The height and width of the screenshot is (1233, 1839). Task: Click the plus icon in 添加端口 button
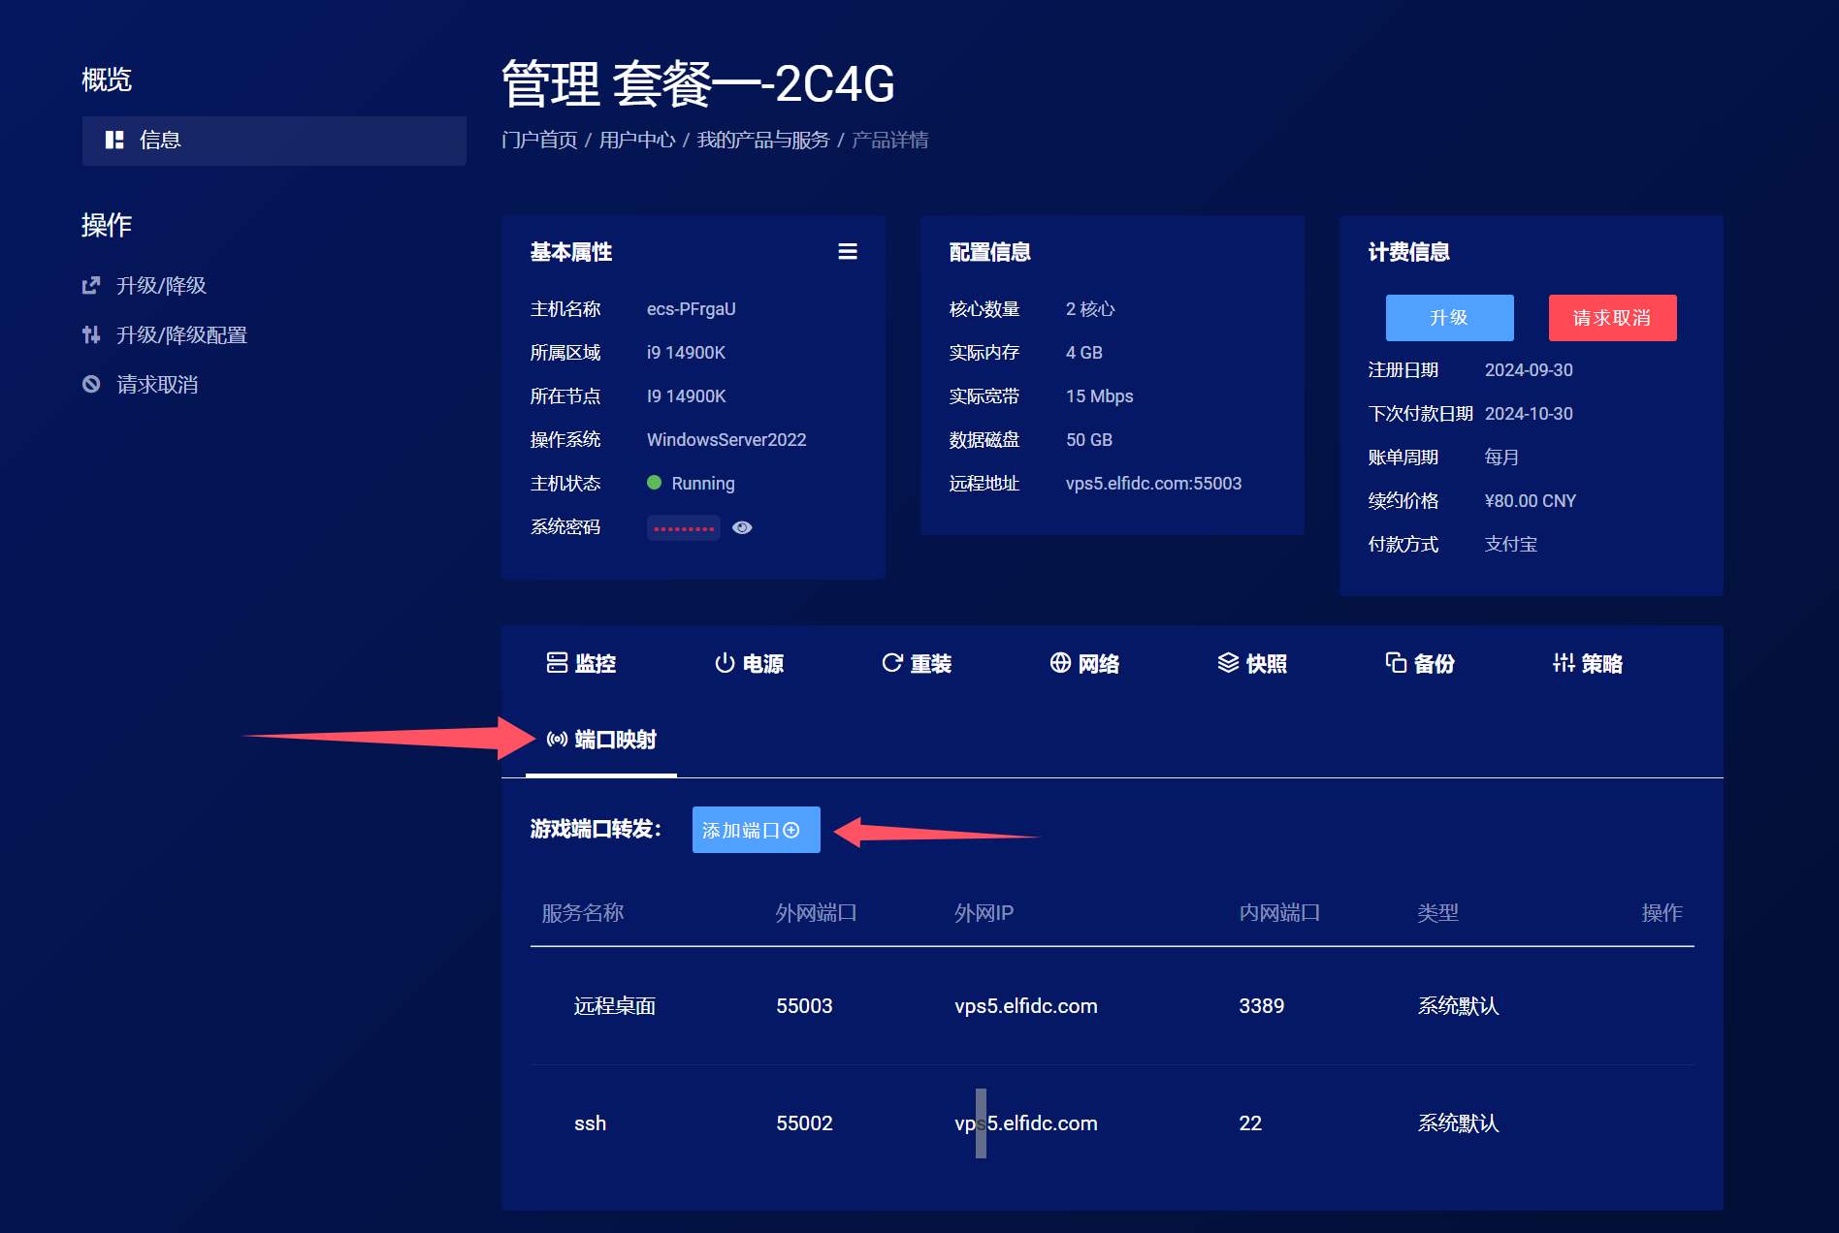pyautogui.click(x=791, y=830)
